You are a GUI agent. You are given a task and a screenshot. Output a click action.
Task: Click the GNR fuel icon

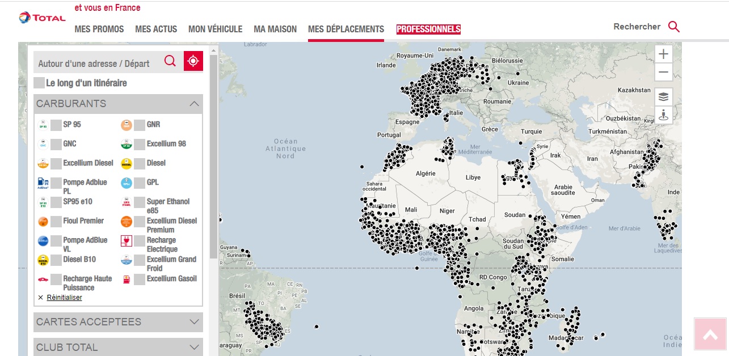point(126,125)
